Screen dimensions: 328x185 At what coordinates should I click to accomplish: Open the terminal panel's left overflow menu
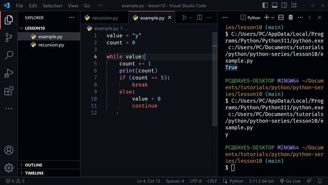225,17
